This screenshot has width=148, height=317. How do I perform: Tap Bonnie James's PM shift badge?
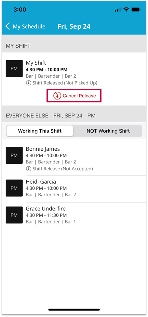(14, 155)
